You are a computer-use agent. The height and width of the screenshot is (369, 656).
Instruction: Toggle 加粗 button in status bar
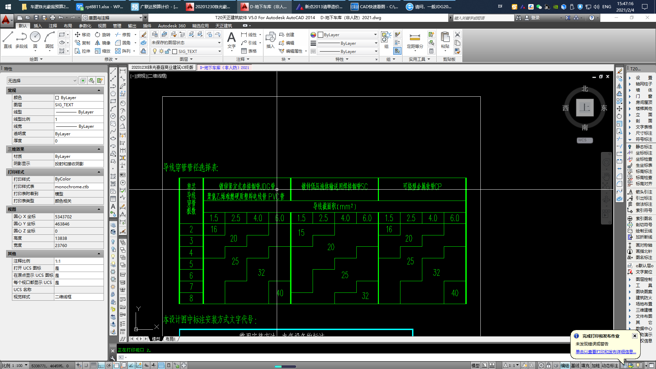pos(596,365)
